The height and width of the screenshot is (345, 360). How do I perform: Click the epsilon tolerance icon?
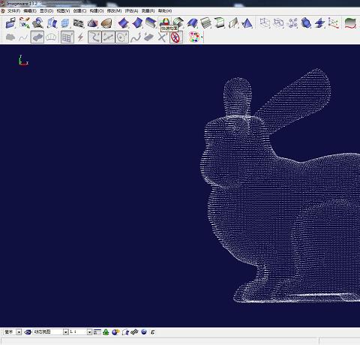tap(153, 332)
